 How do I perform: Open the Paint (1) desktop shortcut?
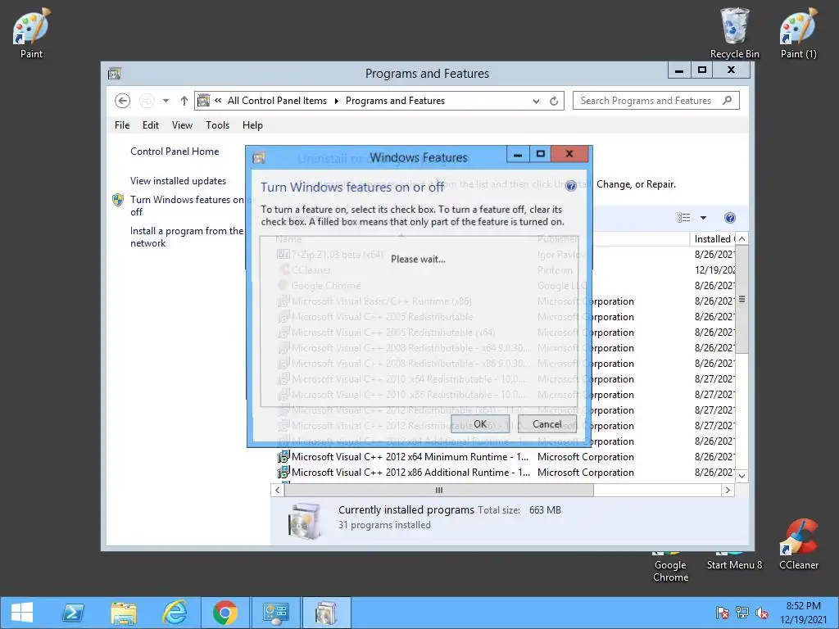coord(798,33)
